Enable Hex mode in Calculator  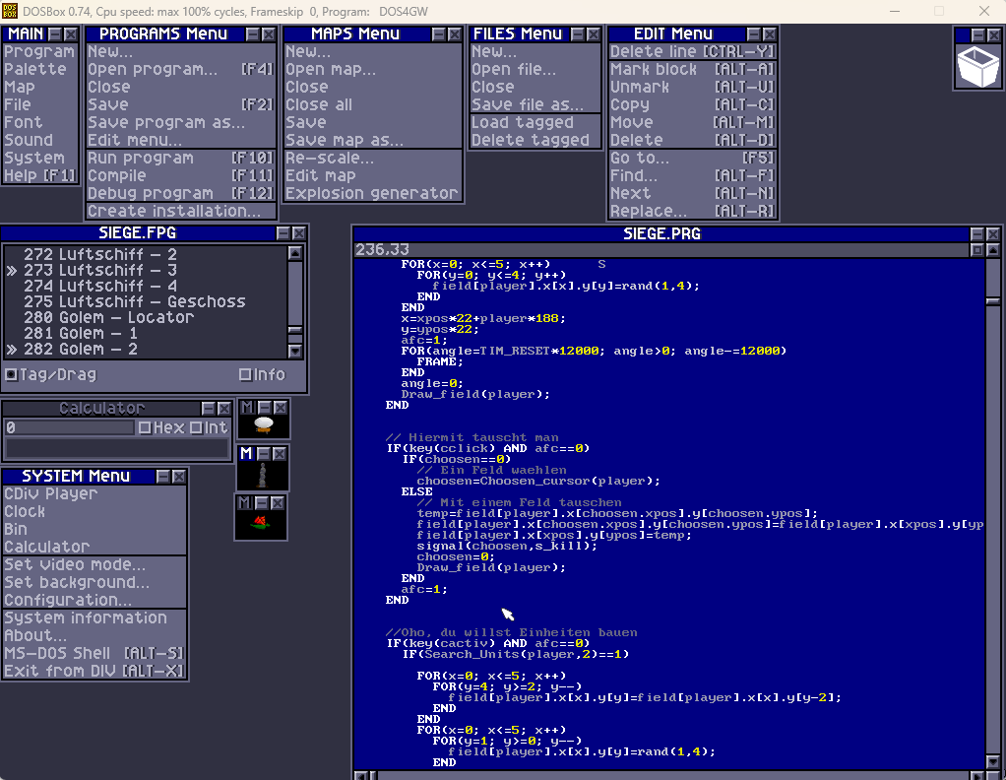coord(145,427)
